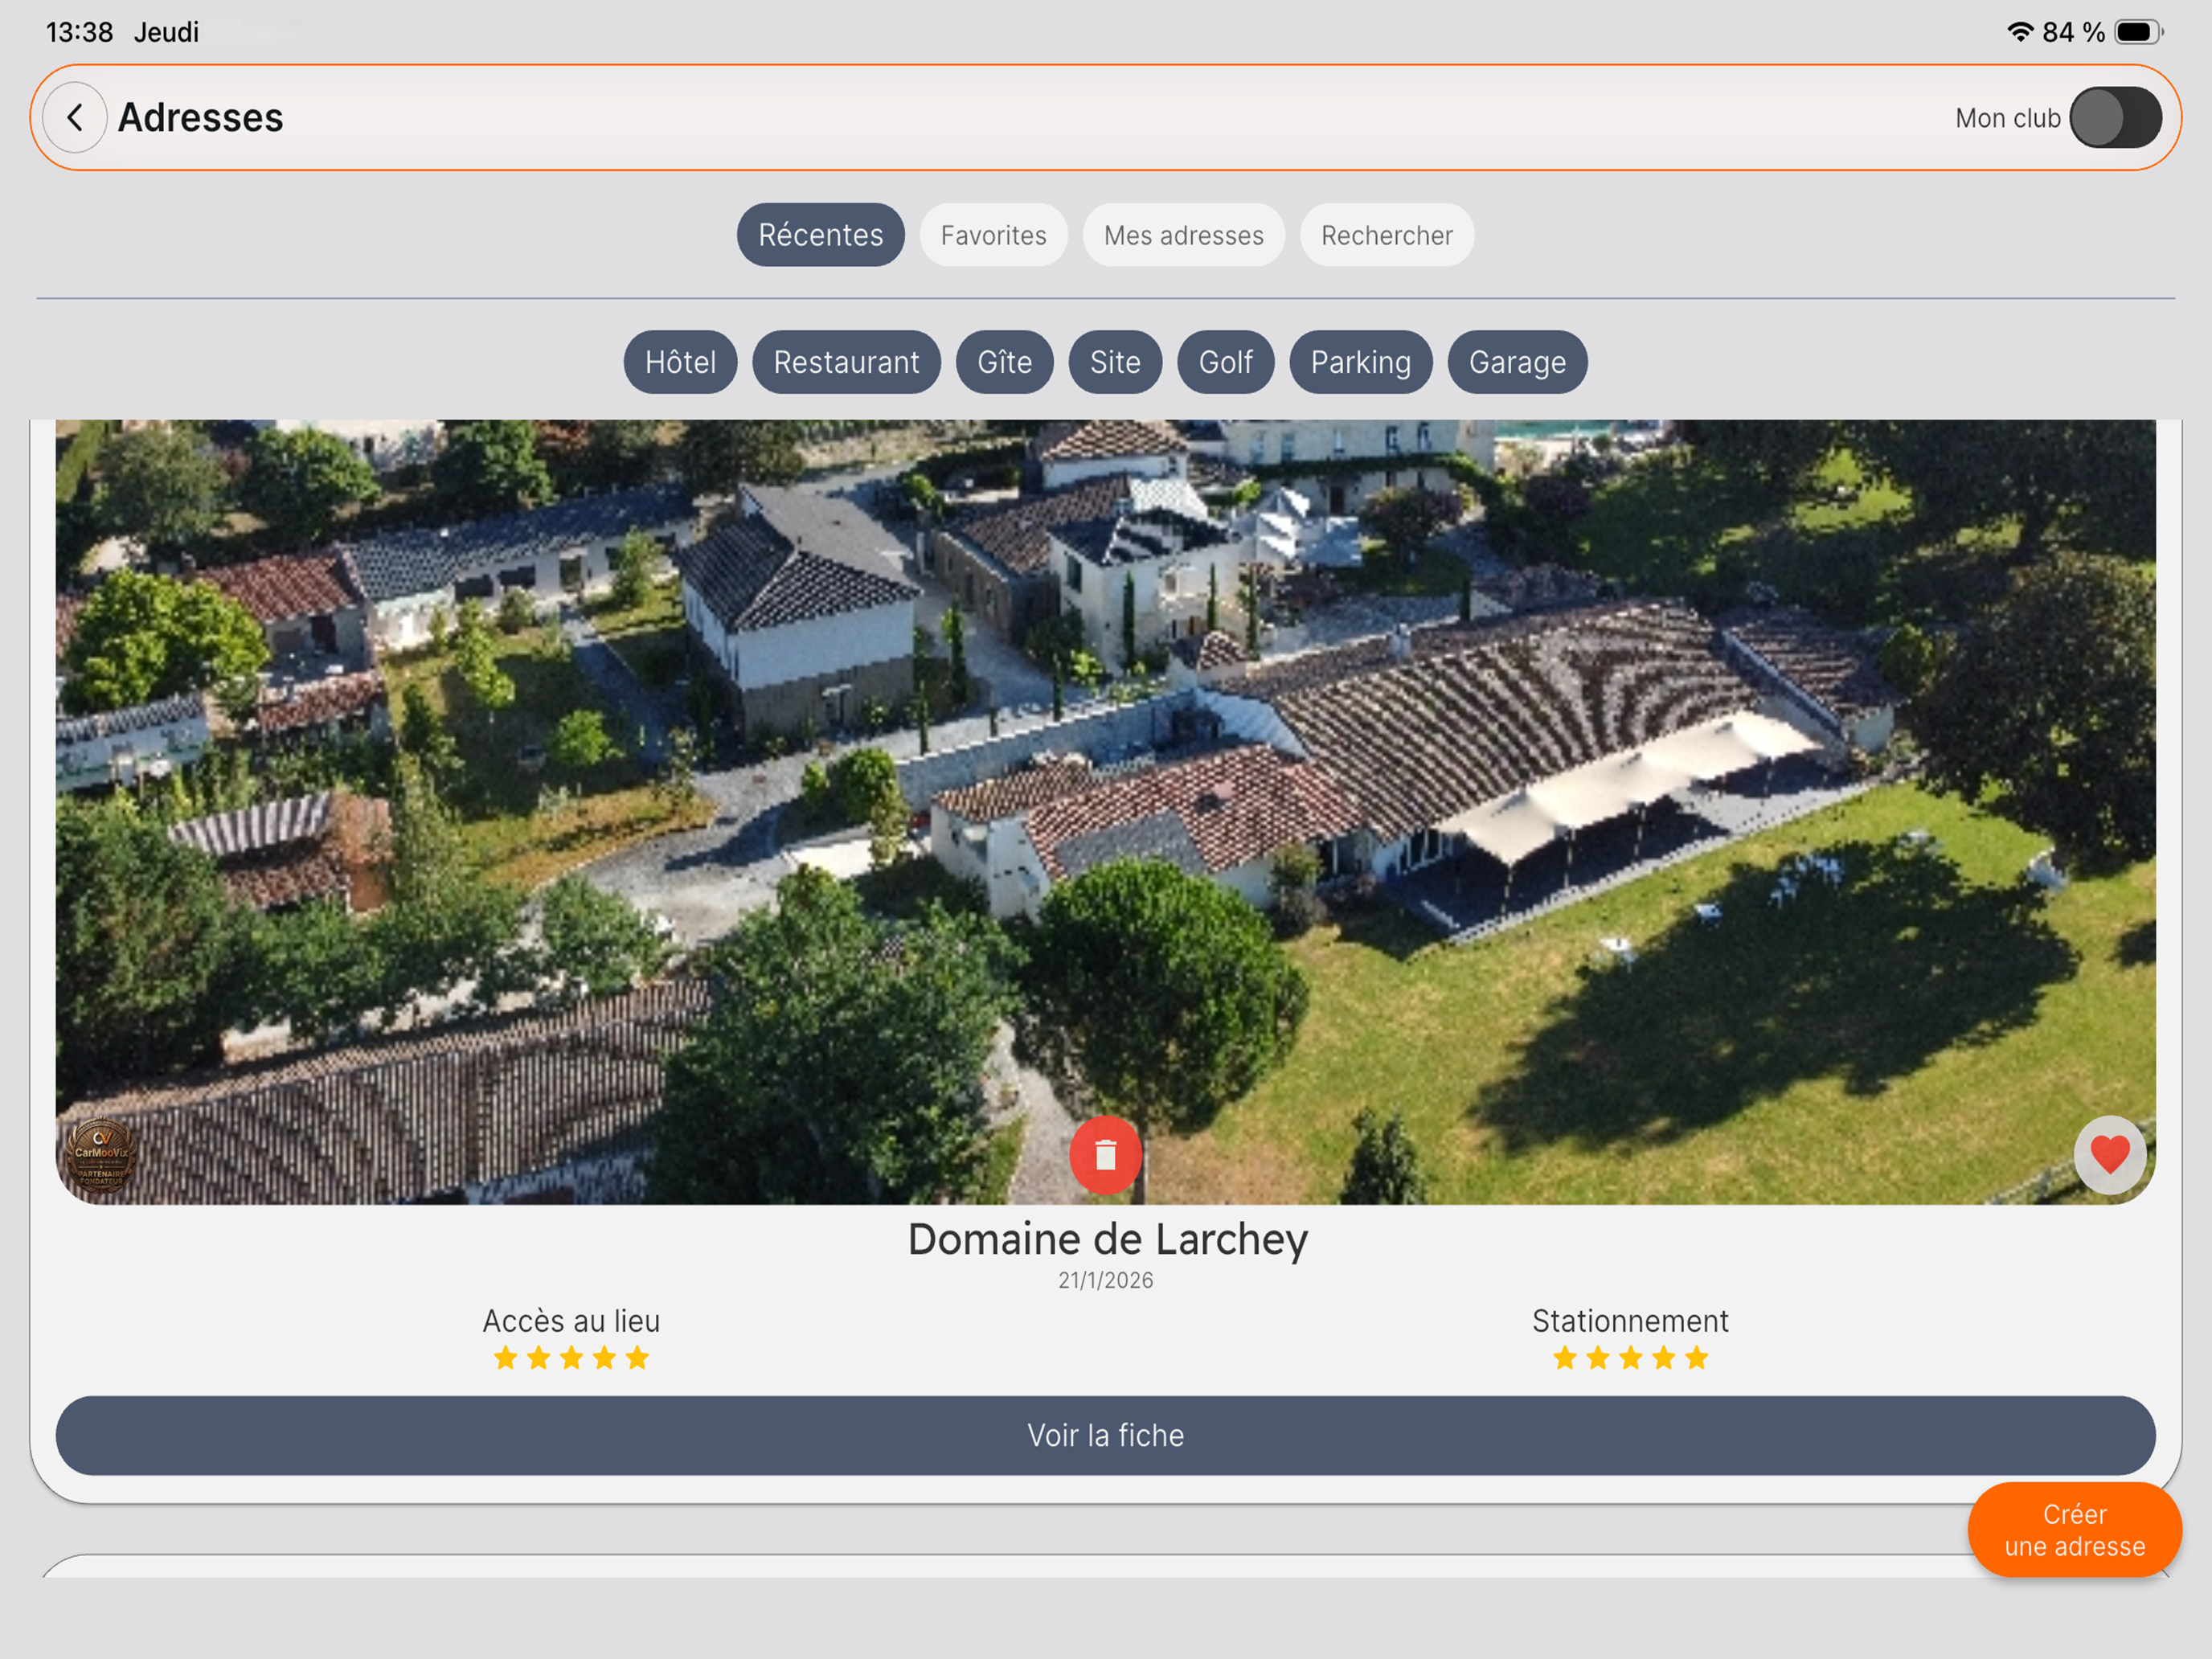Click the Adresses page title

click(x=201, y=118)
